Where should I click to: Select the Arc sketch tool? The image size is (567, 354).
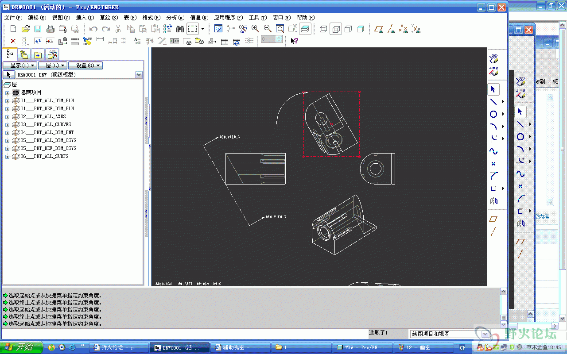(493, 127)
